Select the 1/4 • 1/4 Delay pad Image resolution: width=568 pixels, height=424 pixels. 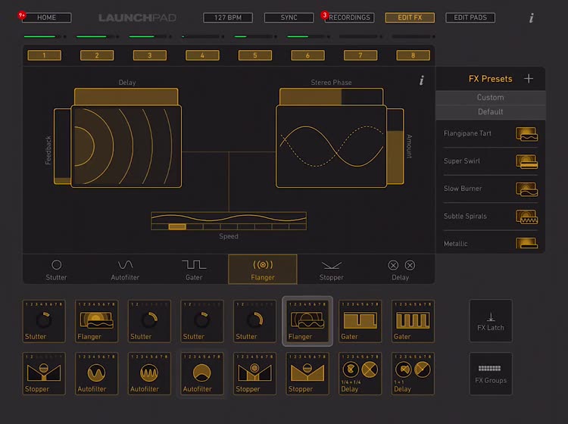pyautogui.click(x=360, y=374)
